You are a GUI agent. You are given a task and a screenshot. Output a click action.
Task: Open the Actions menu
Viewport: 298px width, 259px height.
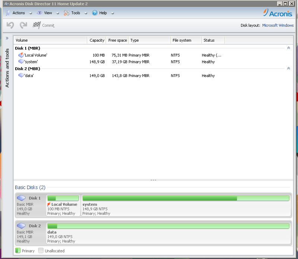(x=19, y=13)
